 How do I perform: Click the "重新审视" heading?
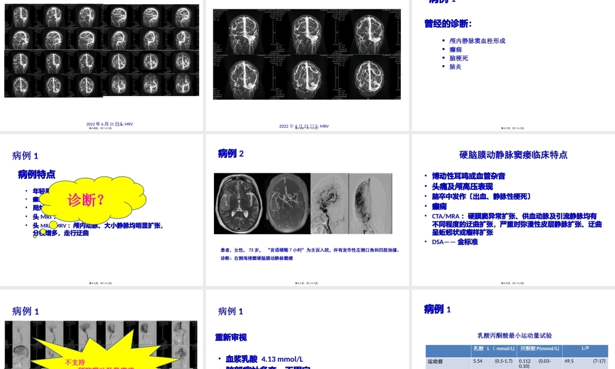(232, 335)
